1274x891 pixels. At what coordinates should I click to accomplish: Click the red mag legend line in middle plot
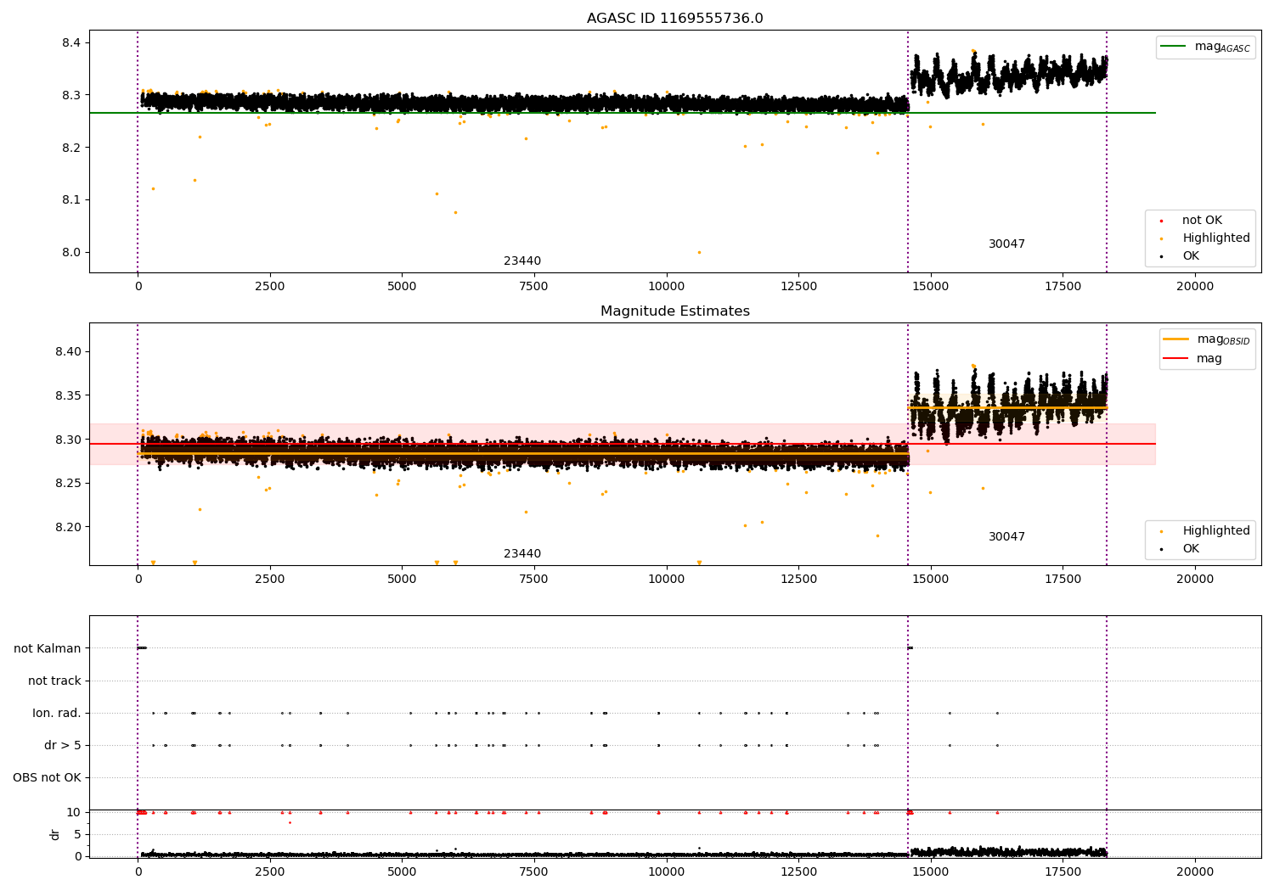(x=1175, y=359)
